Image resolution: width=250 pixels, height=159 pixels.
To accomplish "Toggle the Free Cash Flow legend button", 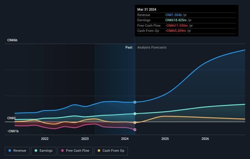I will pyautogui.click(x=75, y=151).
